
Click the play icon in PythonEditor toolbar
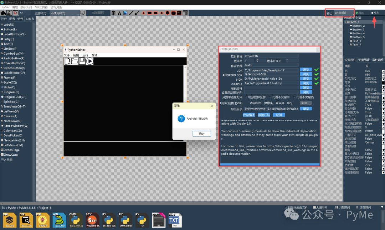click(x=90, y=61)
